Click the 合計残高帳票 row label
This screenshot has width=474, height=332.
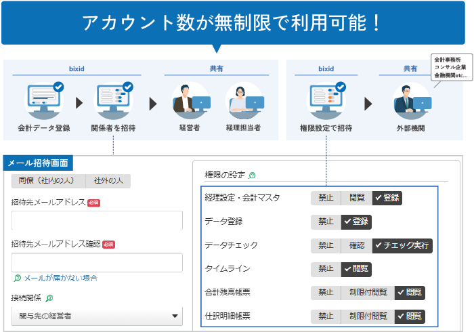(x=228, y=293)
